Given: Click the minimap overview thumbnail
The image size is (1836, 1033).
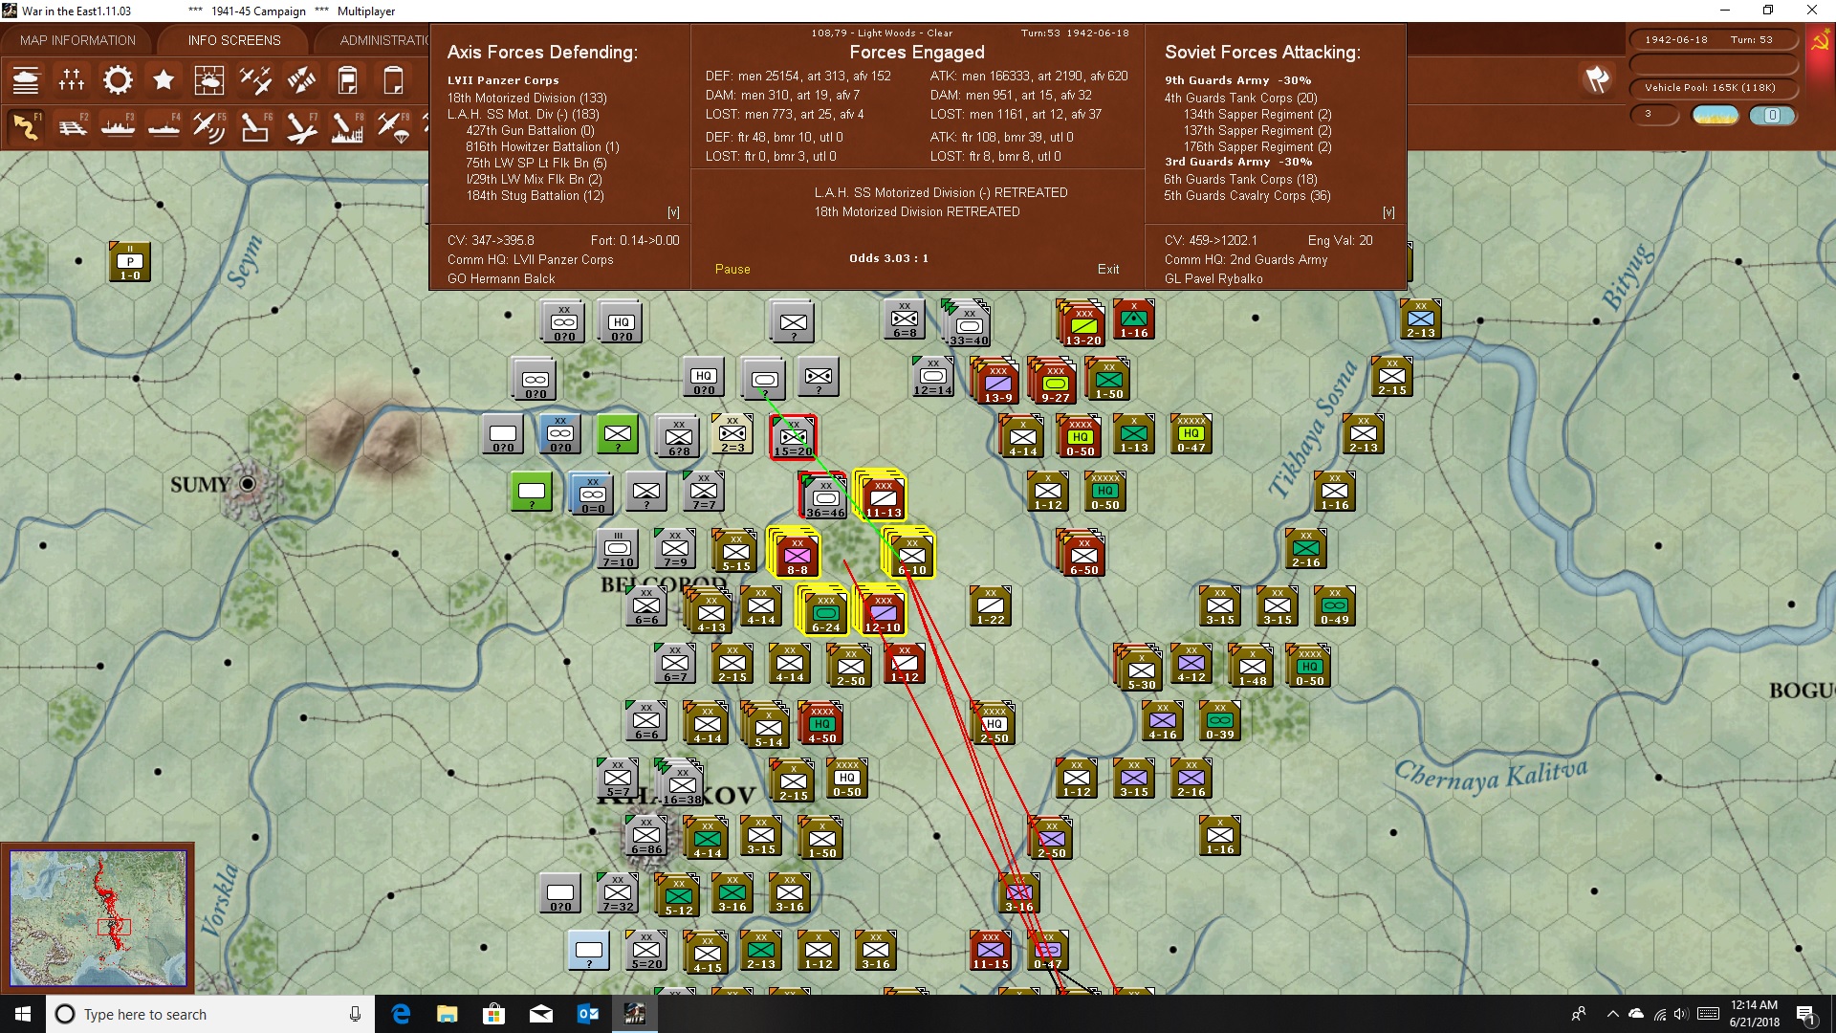Looking at the screenshot, I should 98,918.
